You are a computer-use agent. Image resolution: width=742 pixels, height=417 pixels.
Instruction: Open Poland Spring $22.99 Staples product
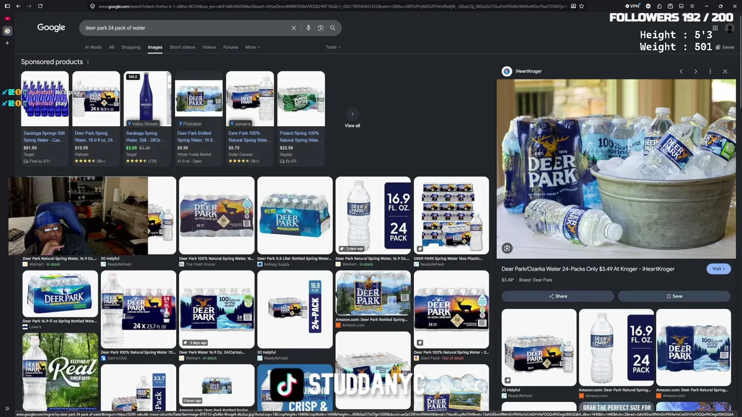tap(301, 118)
